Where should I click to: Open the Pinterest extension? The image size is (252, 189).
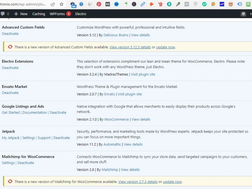pyautogui.click(x=99, y=4)
